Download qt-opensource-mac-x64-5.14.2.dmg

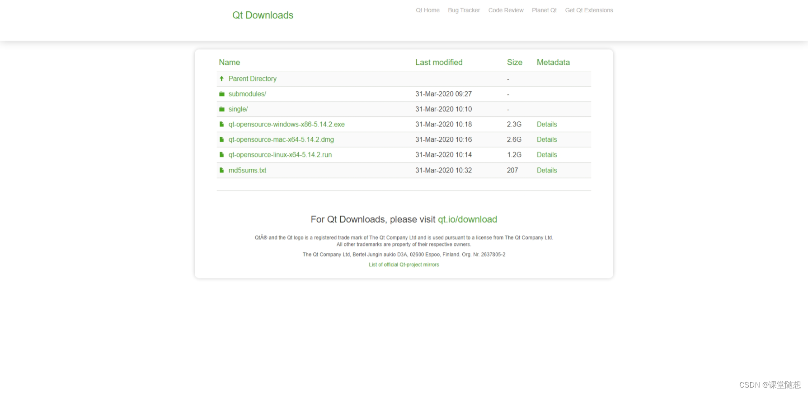click(x=281, y=139)
